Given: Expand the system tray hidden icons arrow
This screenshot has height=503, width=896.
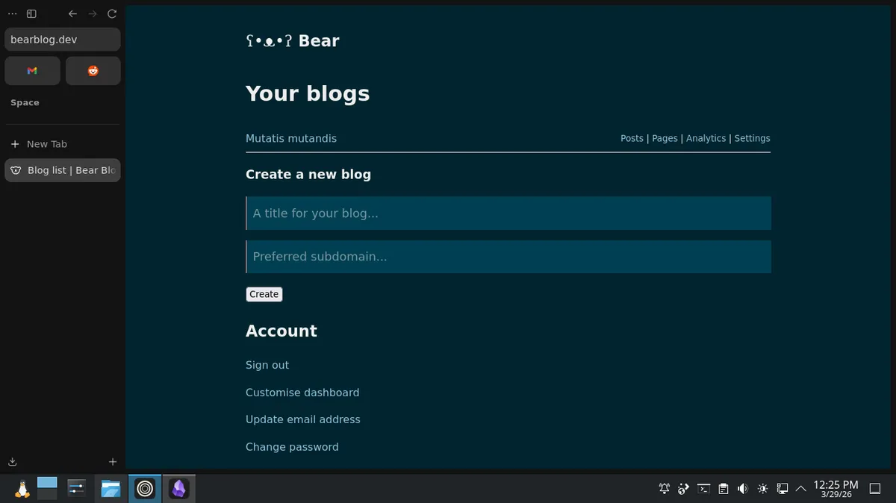Looking at the screenshot, I should (800, 489).
